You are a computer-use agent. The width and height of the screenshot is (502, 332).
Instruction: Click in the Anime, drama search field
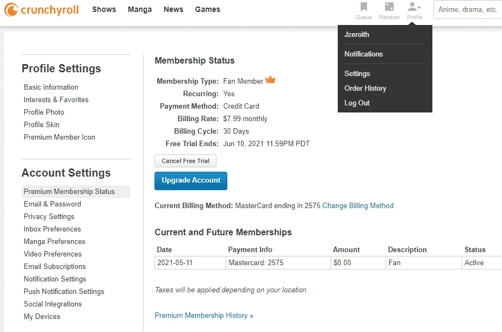click(468, 10)
